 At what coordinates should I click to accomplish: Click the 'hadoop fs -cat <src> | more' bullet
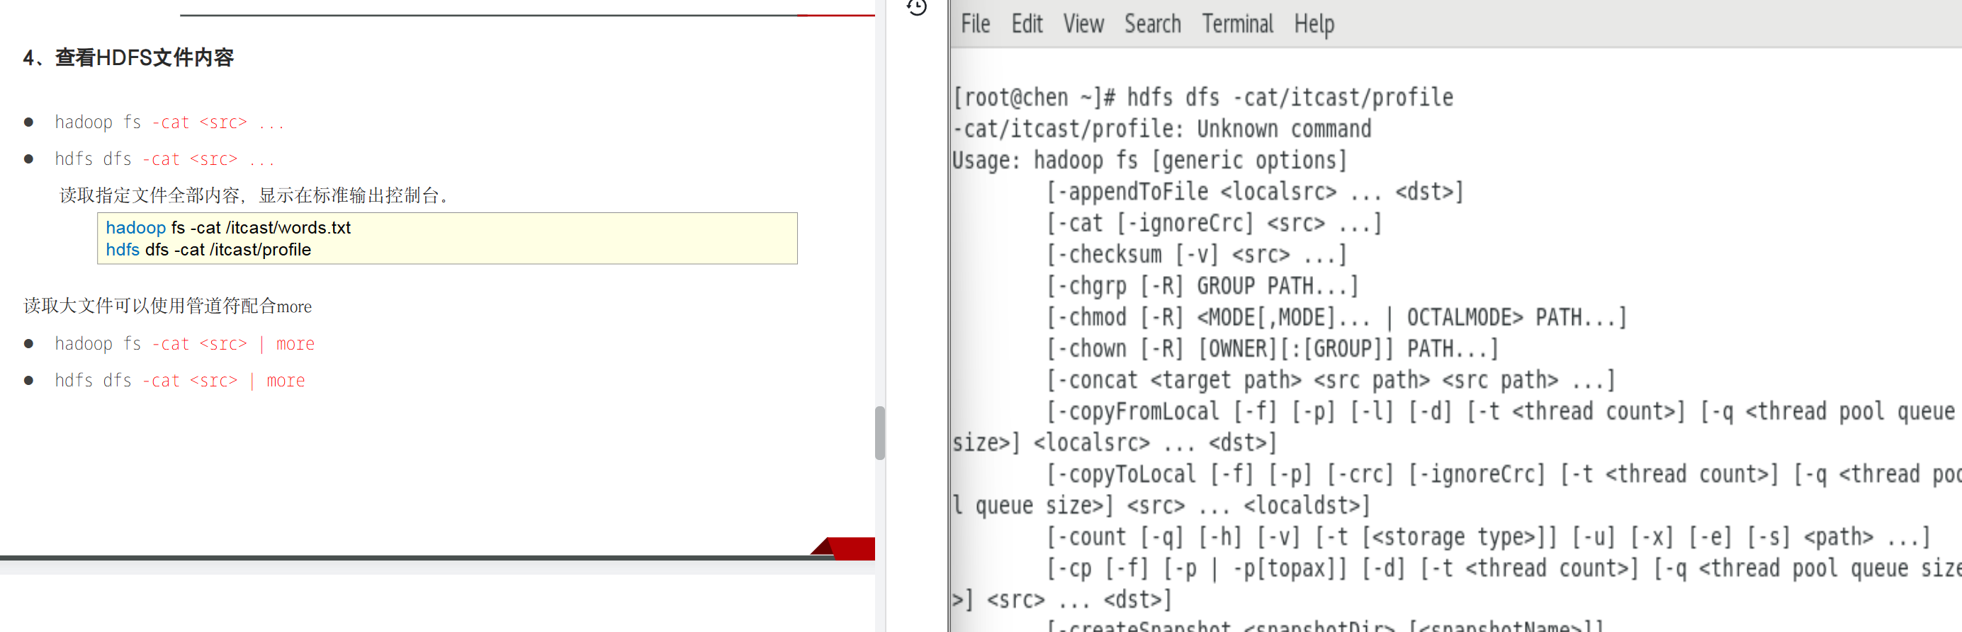[x=184, y=344]
